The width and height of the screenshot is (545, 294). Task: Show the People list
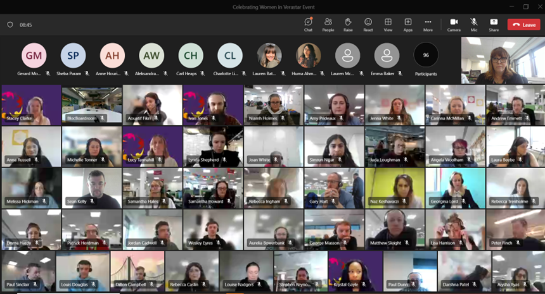pos(328,25)
